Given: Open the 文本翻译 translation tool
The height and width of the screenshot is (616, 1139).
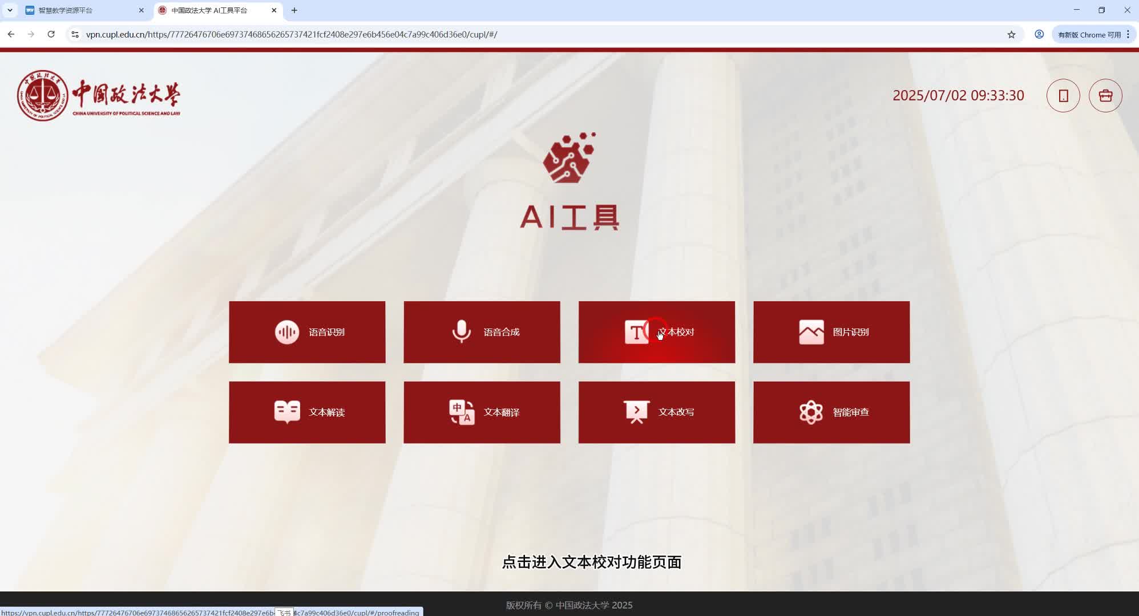Looking at the screenshot, I should pyautogui.click(x=482, y=412).
